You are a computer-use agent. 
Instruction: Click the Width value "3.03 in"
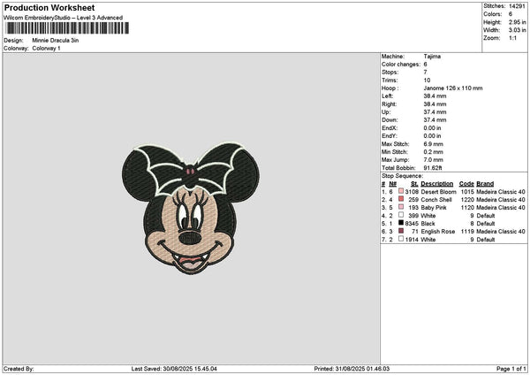518,30
